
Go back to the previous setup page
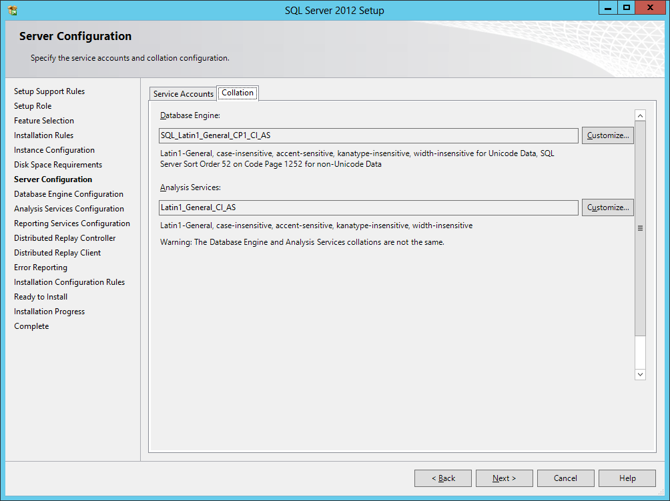[443, 478]
